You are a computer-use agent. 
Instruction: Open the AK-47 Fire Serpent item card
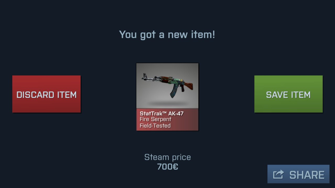(167, 97)
